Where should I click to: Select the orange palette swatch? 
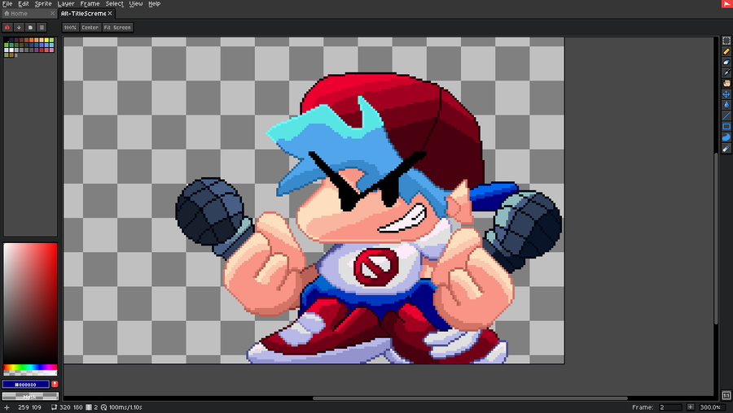click(31, 40)
